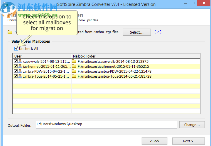Click the user icon for zimbra-Tous

click(20, 76)
